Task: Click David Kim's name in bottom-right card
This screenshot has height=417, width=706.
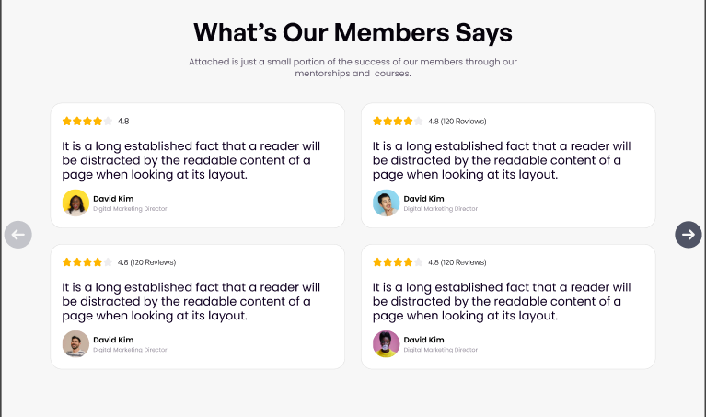Action: [423, 339]
